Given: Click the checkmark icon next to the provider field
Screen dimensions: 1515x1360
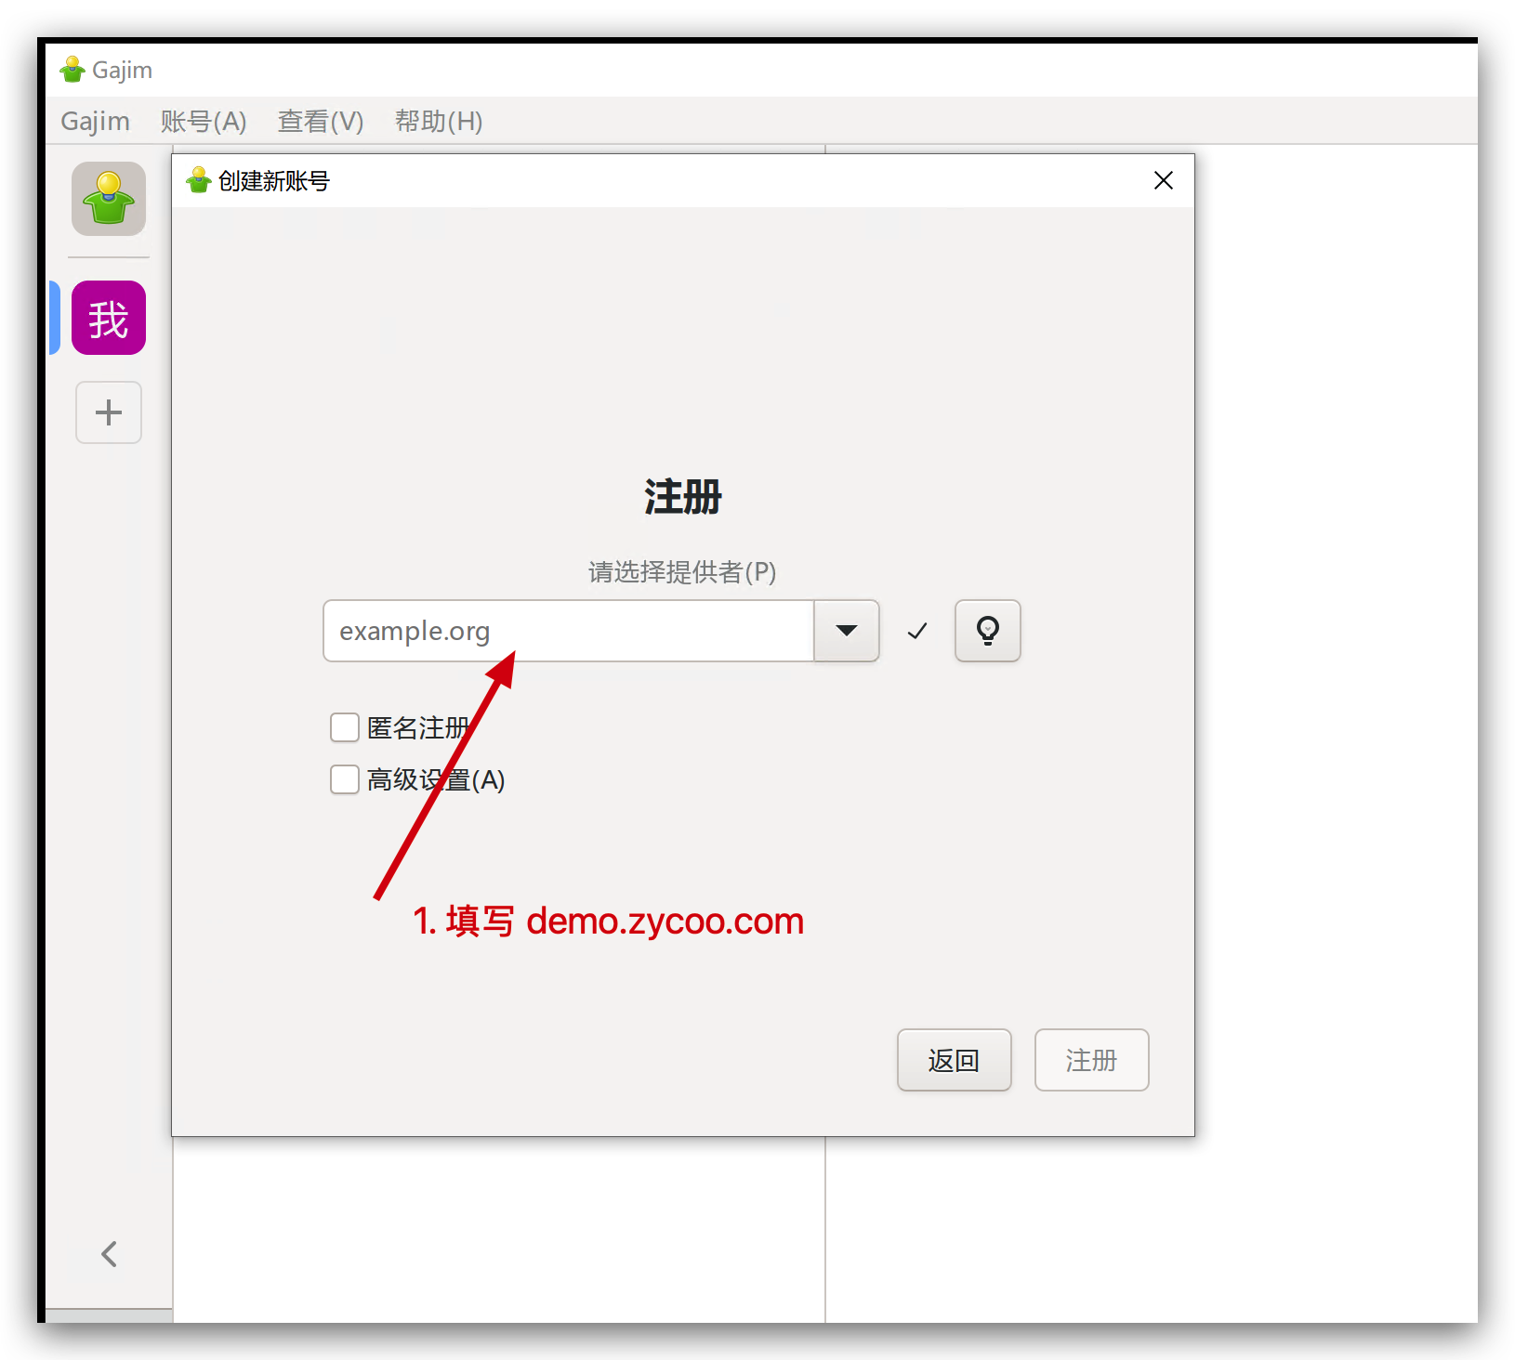Looking at the screenshot, I should tap(917, 631).
